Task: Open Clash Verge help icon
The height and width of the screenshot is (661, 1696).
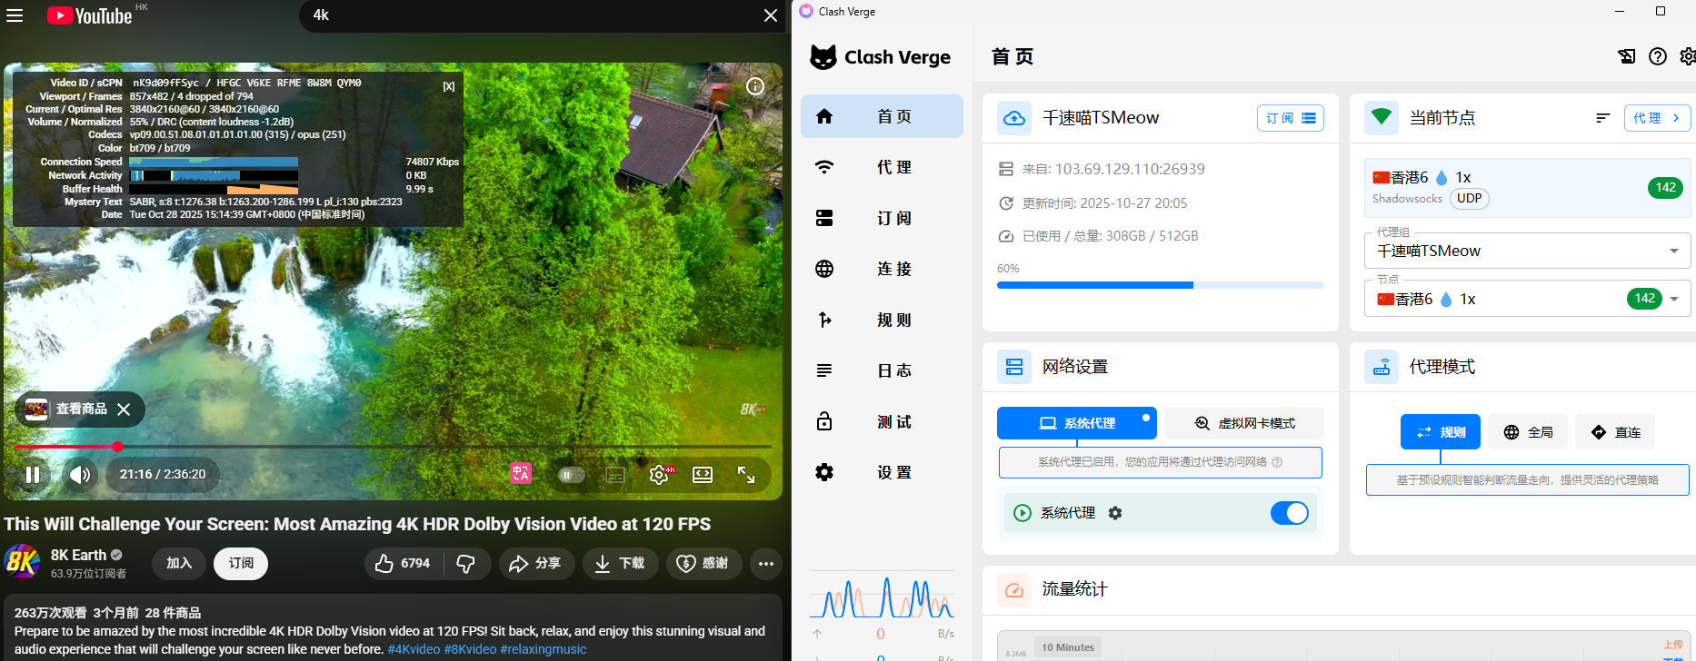Action: pyautogui.click(x=1658, y=56)
